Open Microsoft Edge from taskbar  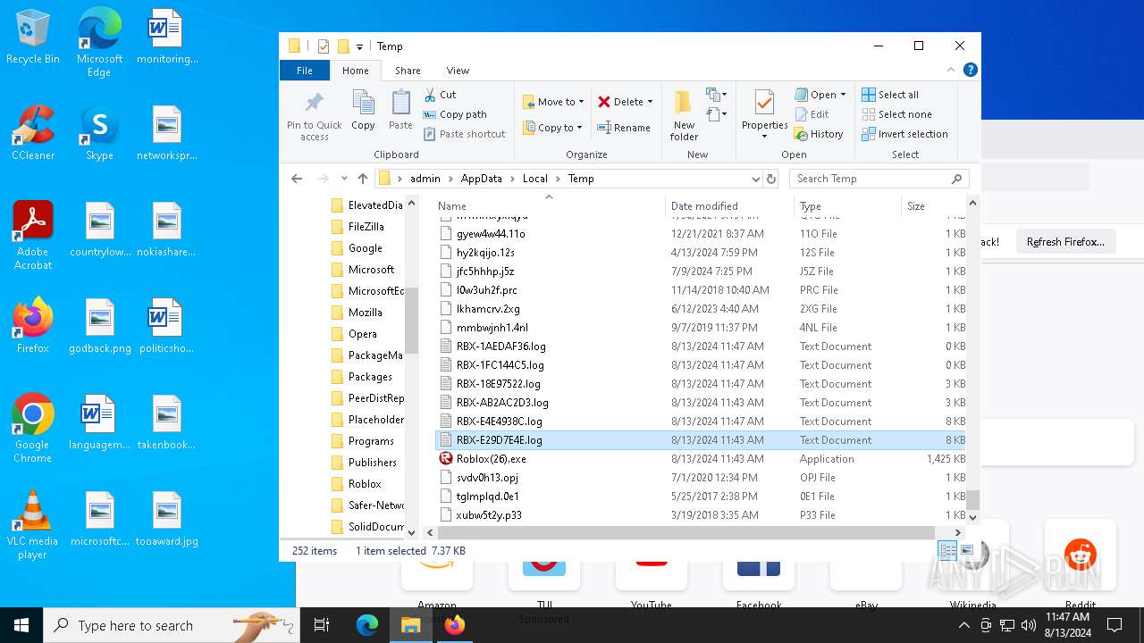[x=367, y=625]
